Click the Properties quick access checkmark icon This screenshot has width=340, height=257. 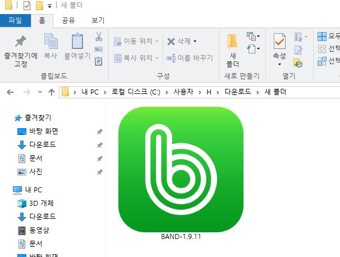click(27, 6)
